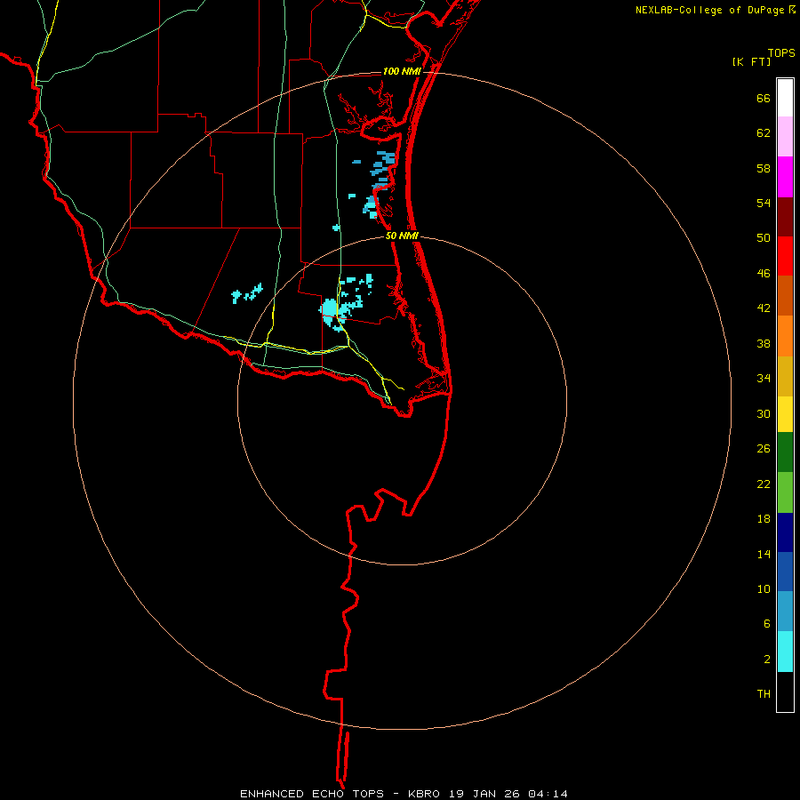Pick the dark green legend swatch
Viewport: 800px width, 800px height.
[x=785, y=452]
